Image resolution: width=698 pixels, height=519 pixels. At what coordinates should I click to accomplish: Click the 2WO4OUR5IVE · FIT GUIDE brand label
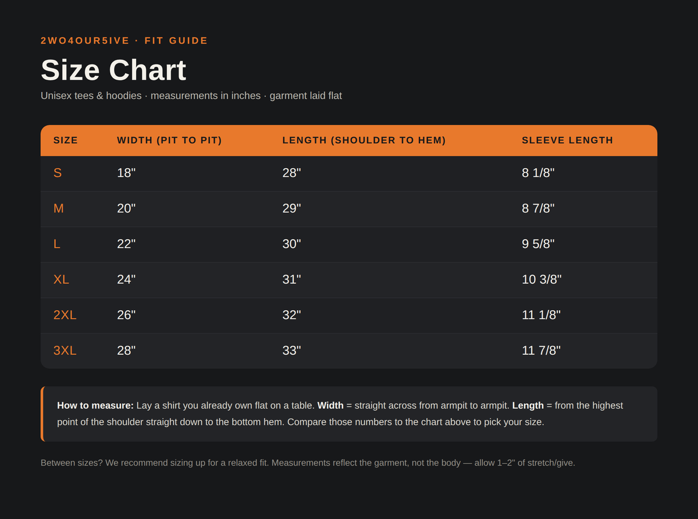(x=124, y=41)
